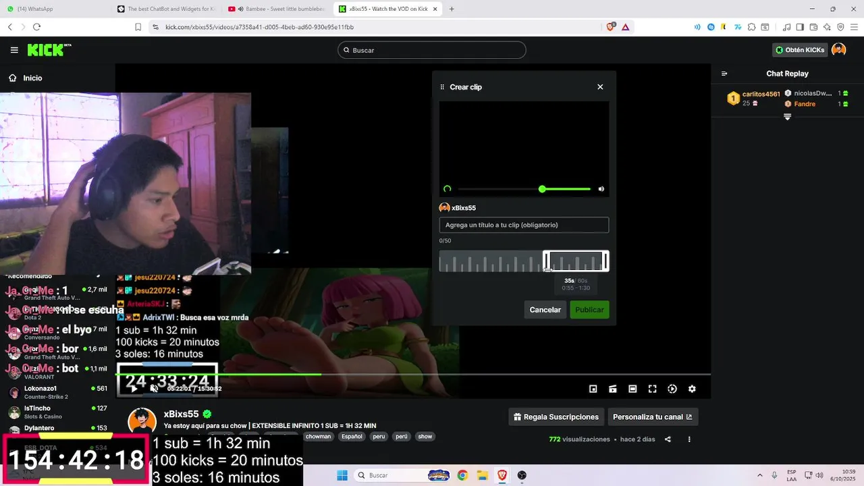Click the Buscar search field on Kick
This screenshot has width=864, height=486.
(x=432, y=50)
